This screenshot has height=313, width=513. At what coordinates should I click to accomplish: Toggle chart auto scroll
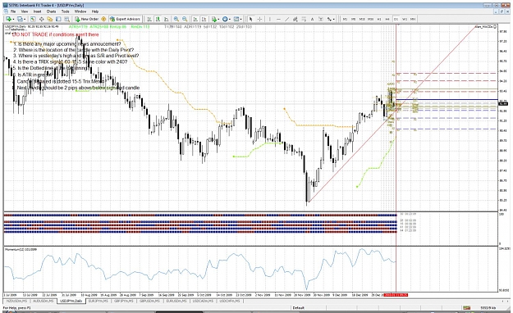pos(195,19)
